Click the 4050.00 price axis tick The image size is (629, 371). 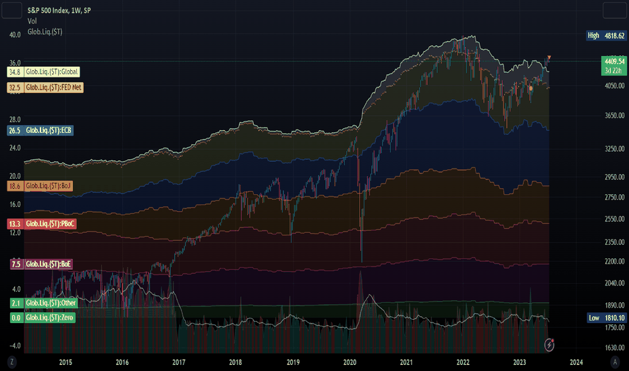615,86
